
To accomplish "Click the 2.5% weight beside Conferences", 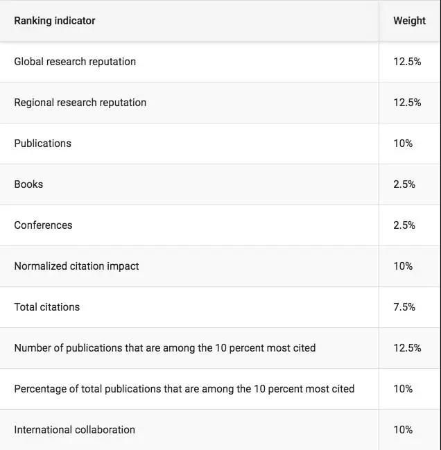I will [404, 225].
